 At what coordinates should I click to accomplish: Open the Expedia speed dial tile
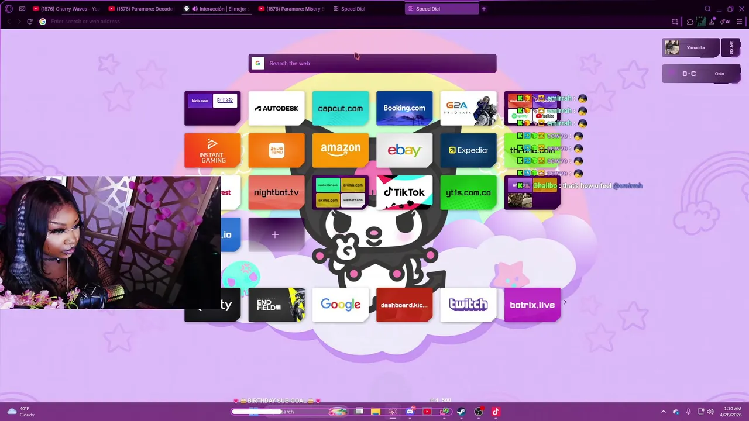468,150
